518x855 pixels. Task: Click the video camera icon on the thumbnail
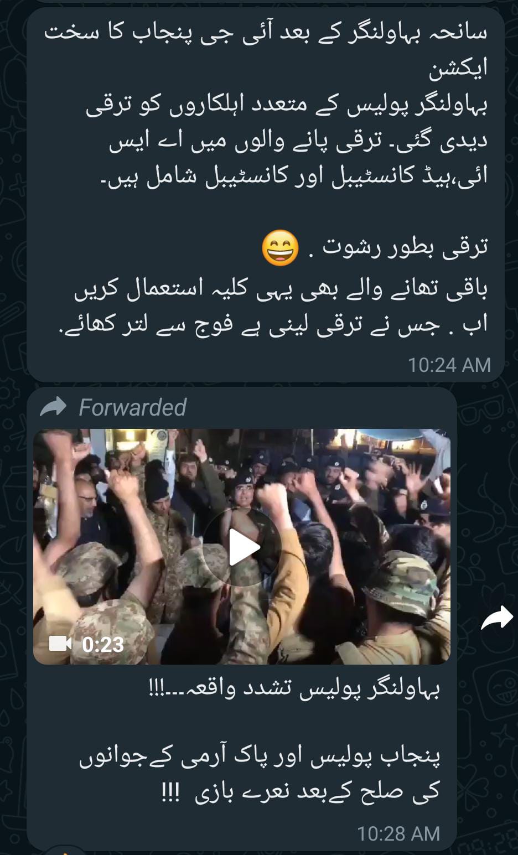(x=60, y=644)
